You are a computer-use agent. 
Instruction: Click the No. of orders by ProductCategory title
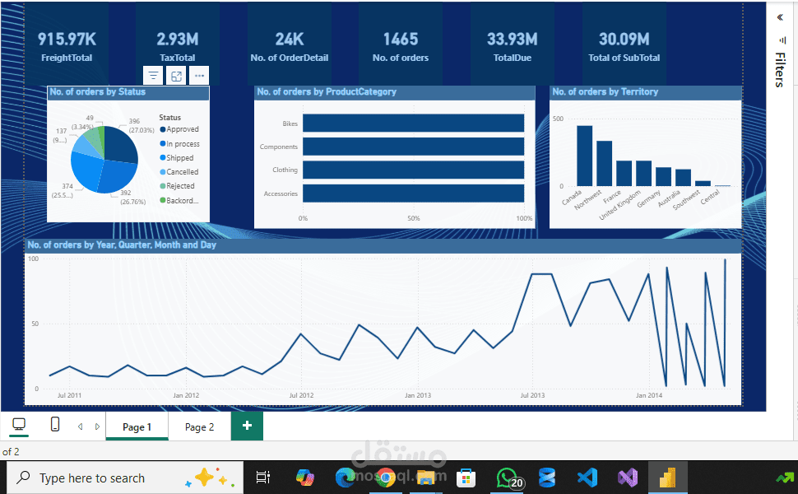327,92
